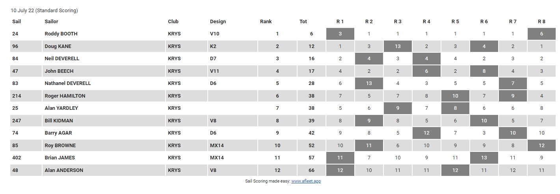Select sailor Roddy BOOTH

click(x=61, y=34)
